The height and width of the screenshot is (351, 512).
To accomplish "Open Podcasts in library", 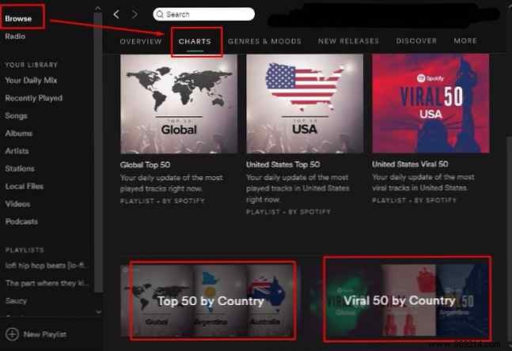I will tap(21, 221).
